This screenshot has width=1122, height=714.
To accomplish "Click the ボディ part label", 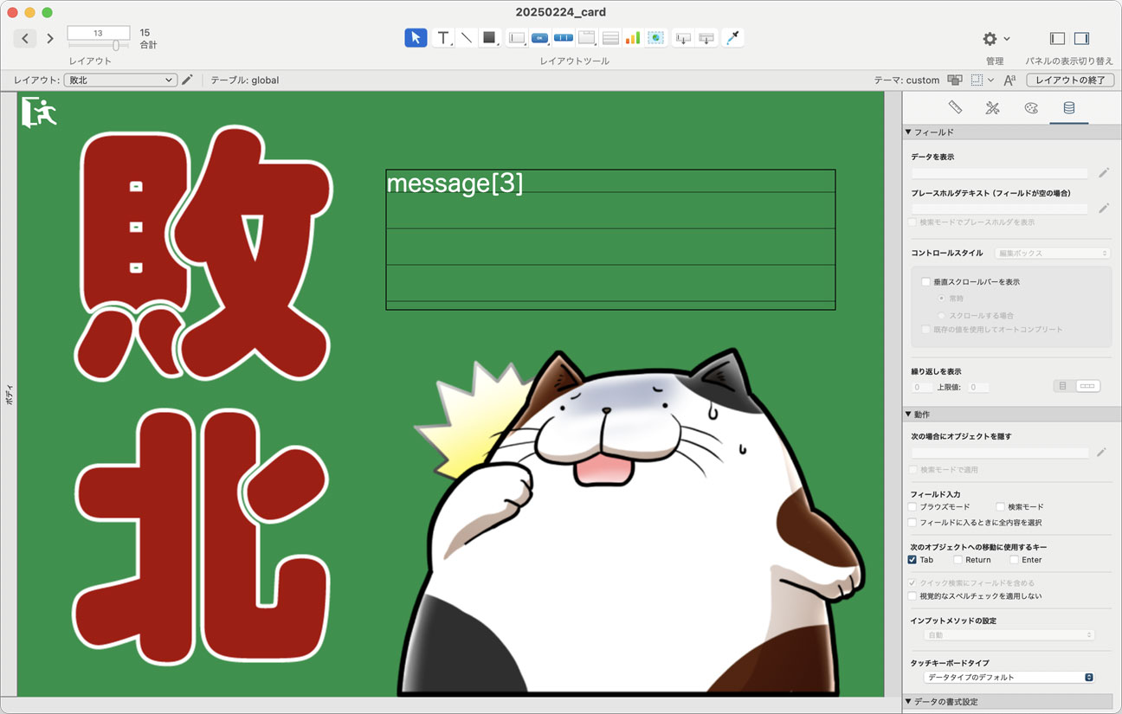I will (9, 396).
